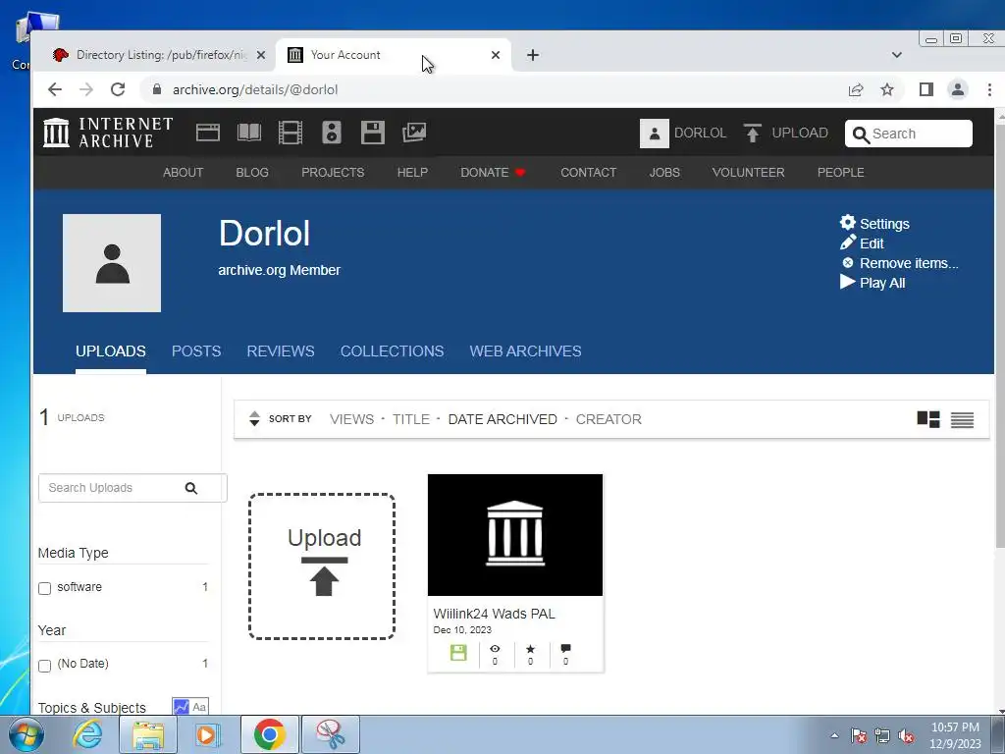Select the WEB ARCHIVES tab
The width and height of the screenshot is (1005, 754).
526,351
